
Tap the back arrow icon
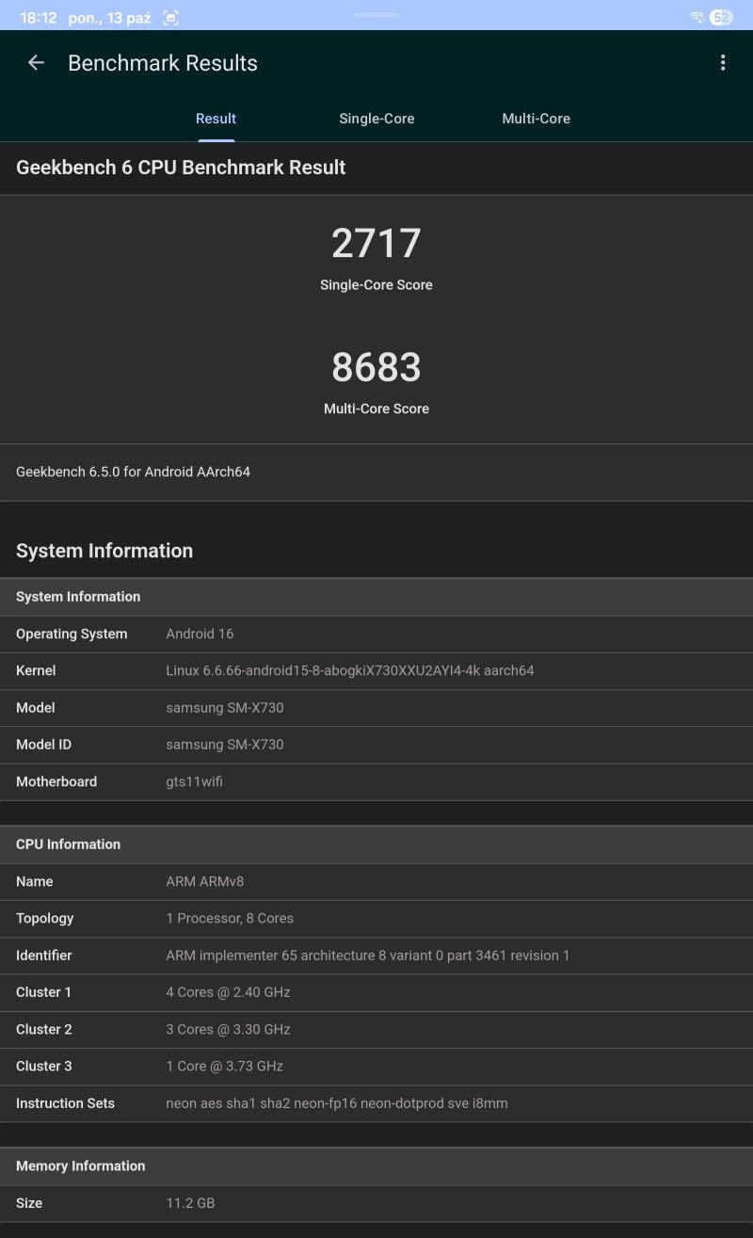(x=36, y=63)
